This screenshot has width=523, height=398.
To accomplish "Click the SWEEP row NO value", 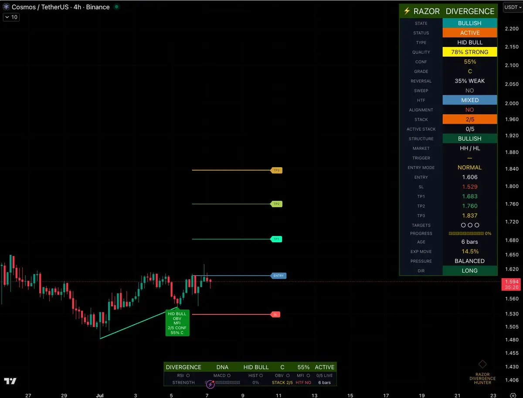I will click(470, 91).
